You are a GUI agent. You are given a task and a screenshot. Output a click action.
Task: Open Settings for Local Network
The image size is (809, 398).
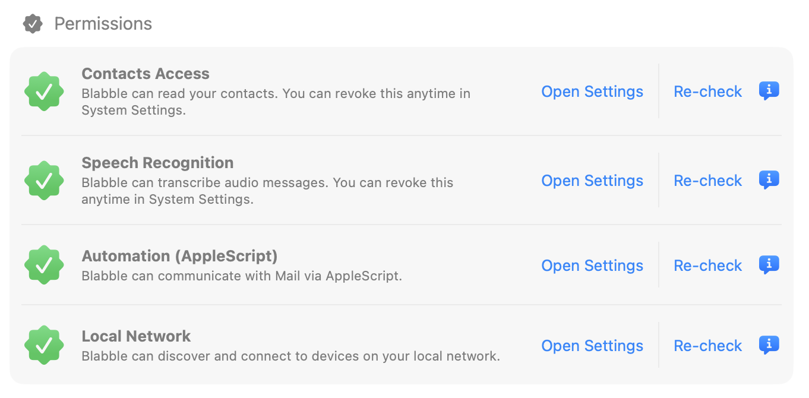pyautogui.click(x=592, y=345)
